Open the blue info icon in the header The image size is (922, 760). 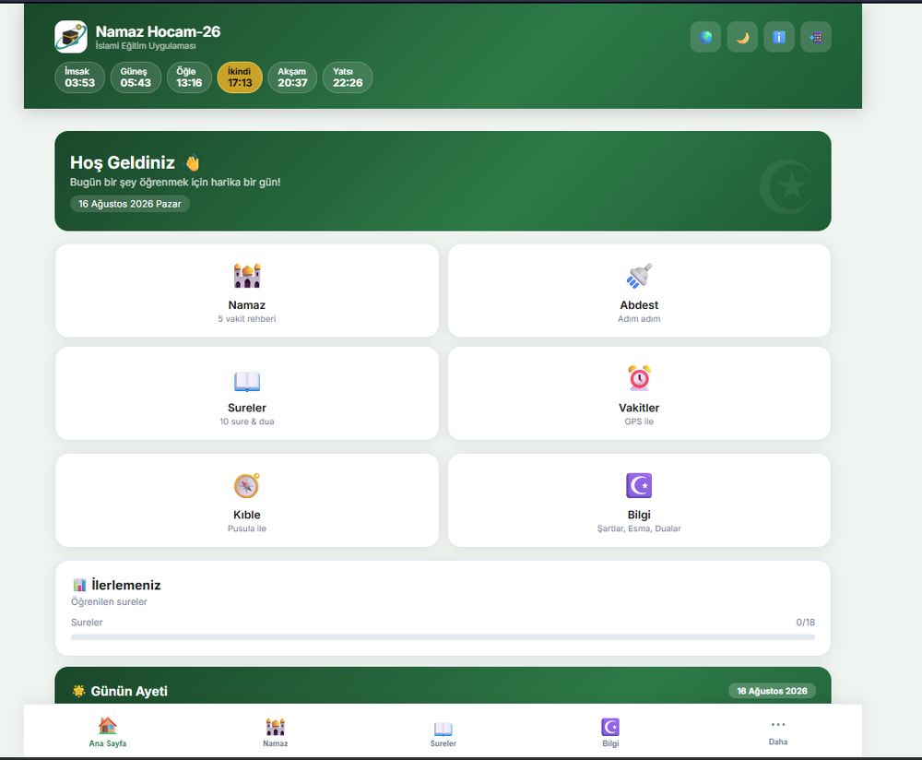coord(779,37)
